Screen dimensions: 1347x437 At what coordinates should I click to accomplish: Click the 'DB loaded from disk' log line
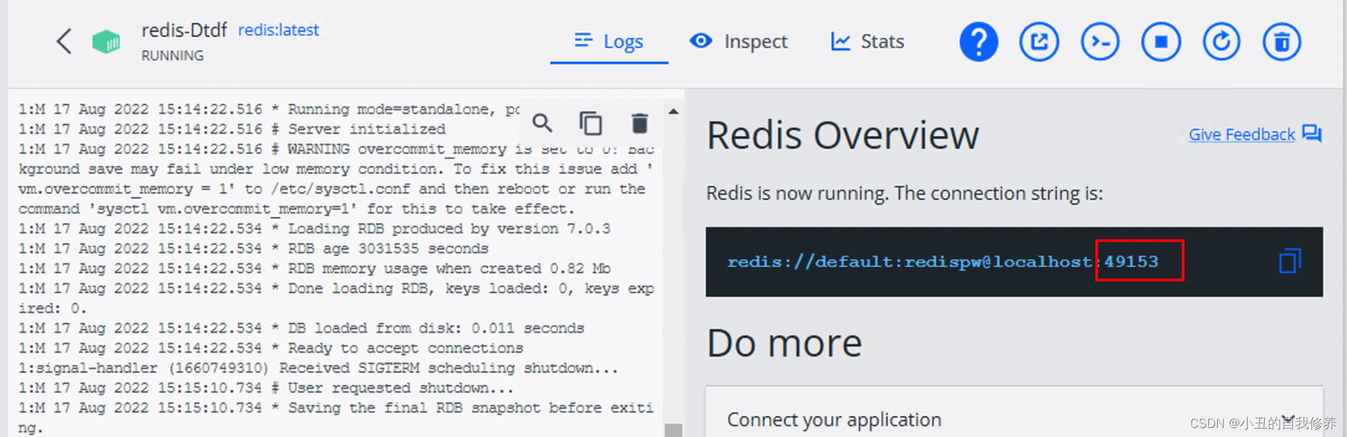click(x=301, y=328)
